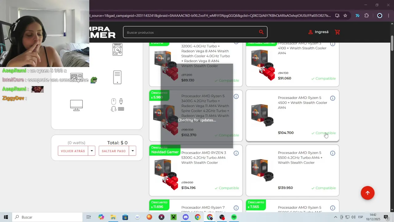Click the page vertical scrollbar thumb

point(392,43)
